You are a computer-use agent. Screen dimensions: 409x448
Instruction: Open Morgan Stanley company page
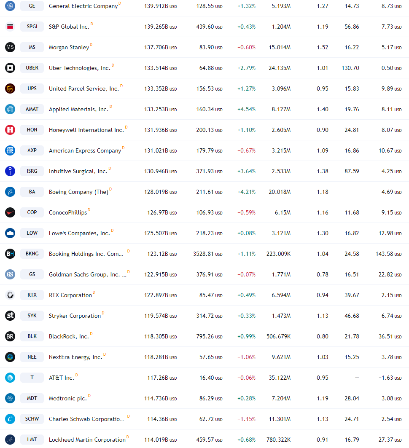(x=69, y=48)
